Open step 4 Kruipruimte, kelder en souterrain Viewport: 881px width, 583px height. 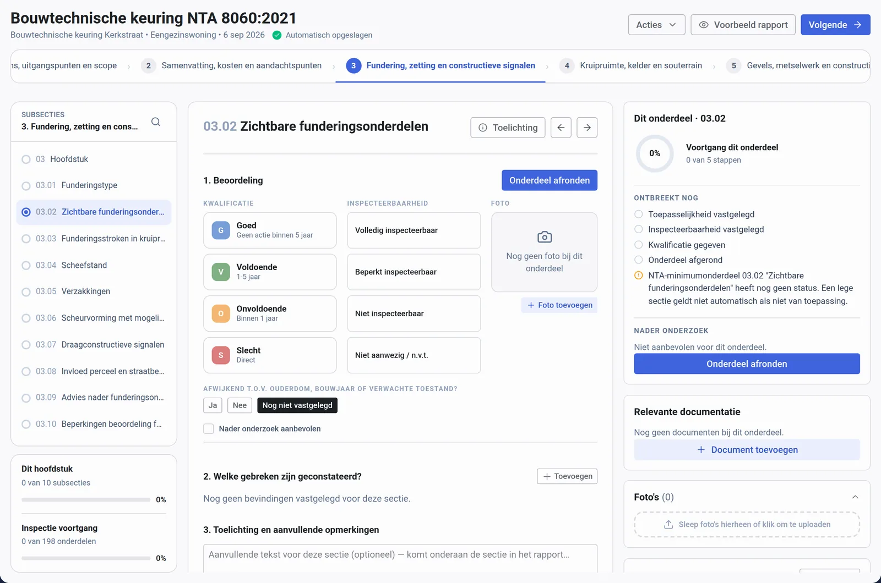(631, 65)
